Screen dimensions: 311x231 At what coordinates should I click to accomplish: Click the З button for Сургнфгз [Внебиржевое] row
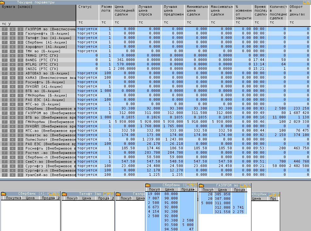tap(20, 166)
